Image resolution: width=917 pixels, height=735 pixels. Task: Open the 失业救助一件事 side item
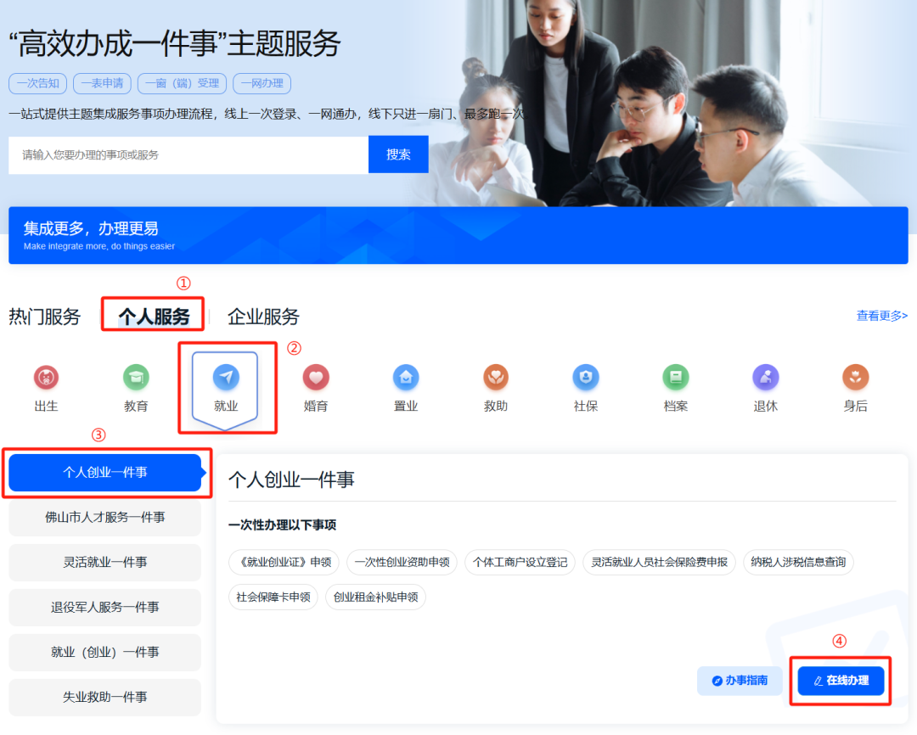[x=105, y=698]
